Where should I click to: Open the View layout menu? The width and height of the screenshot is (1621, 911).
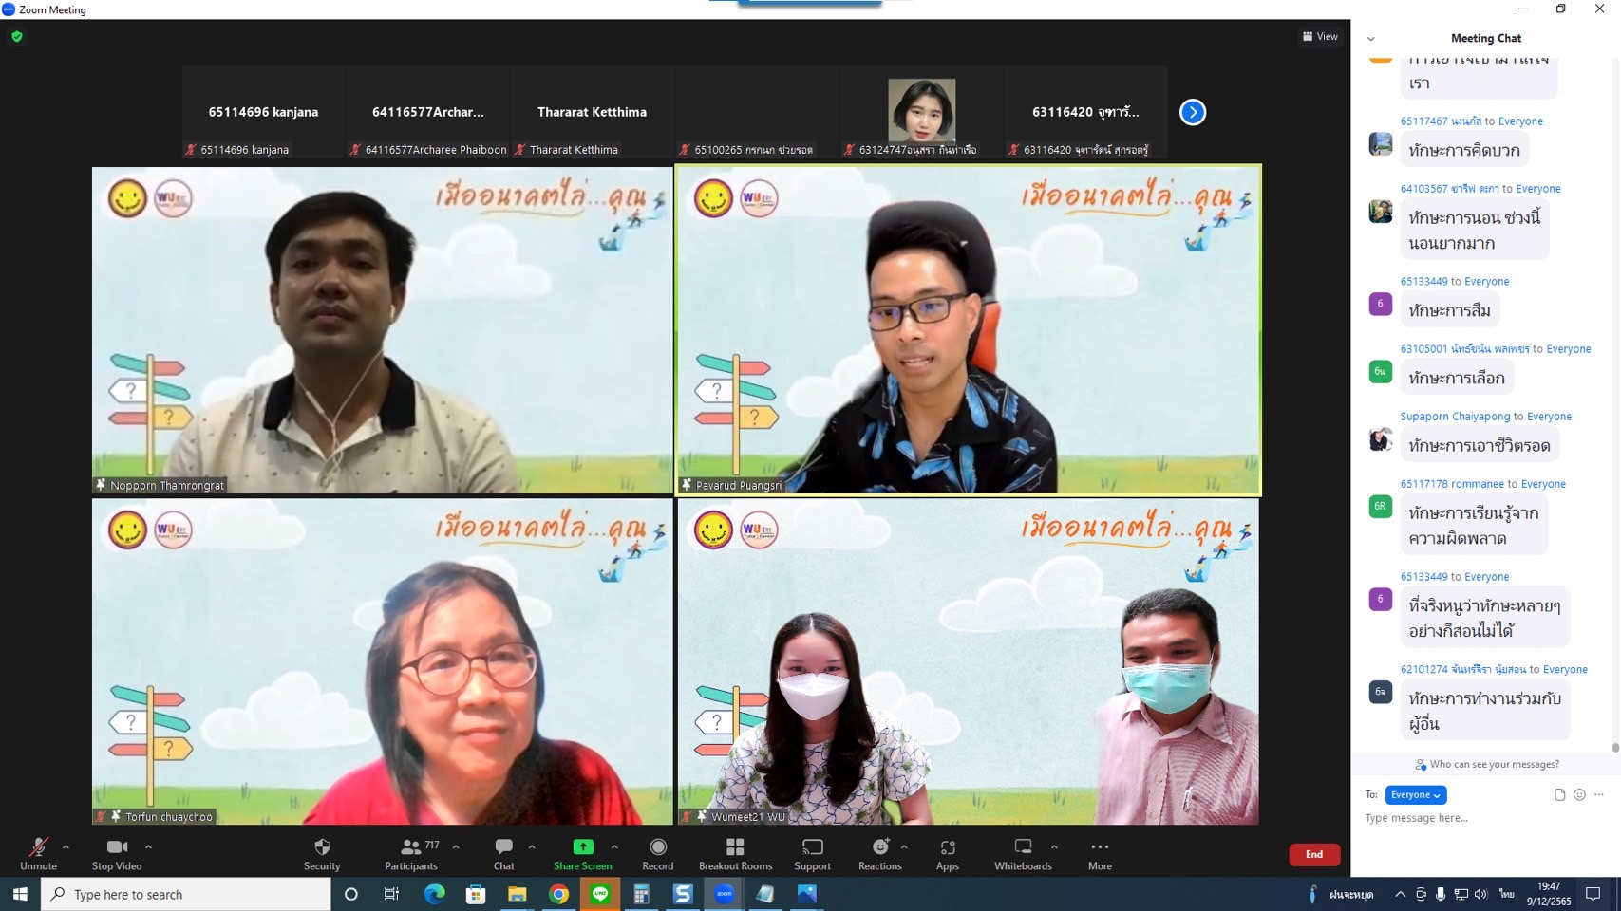[x=1319, y=36]
